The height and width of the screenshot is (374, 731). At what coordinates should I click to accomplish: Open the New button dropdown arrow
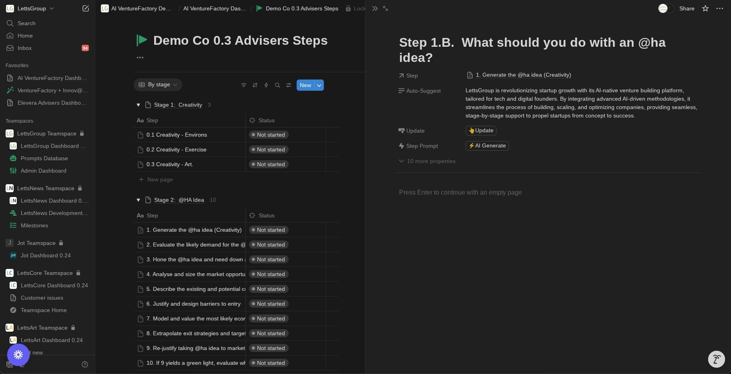click(x=319, y=85)
